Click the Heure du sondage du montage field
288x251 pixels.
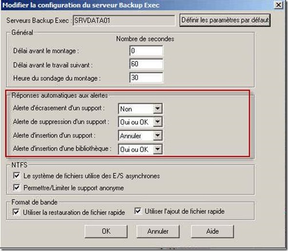pos(146,77)
